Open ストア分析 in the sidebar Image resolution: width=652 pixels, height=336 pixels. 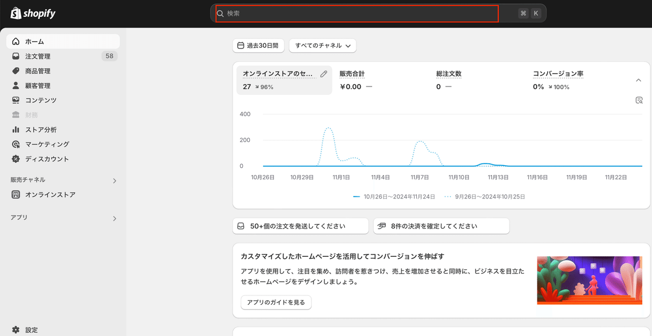63,130
